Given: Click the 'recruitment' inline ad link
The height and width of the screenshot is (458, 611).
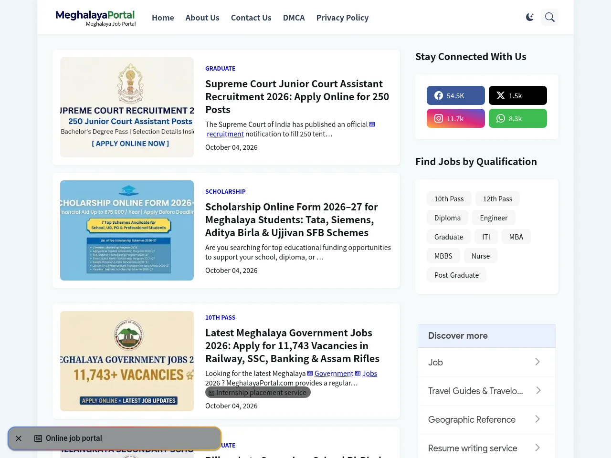Looking at the screenshot, I should tap(225, 134).
